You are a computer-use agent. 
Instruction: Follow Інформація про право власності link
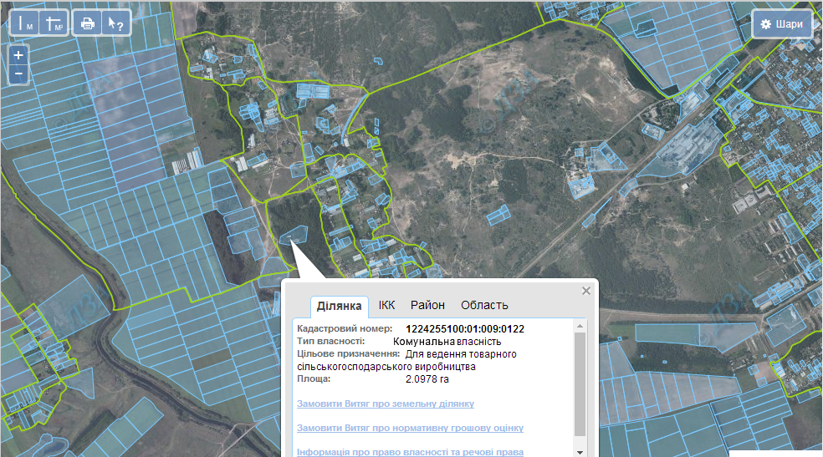point(410,451)
